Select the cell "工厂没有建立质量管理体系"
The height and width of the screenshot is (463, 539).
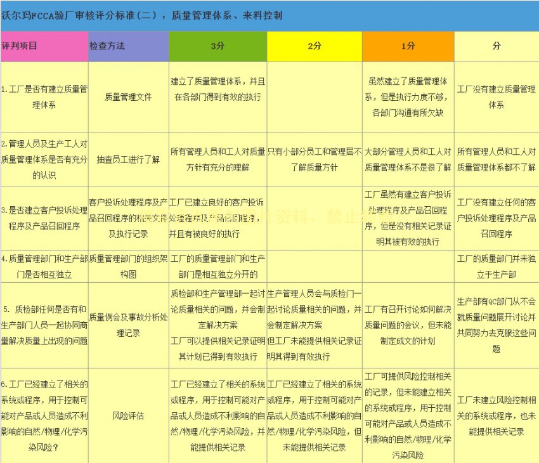click(497, 97)
